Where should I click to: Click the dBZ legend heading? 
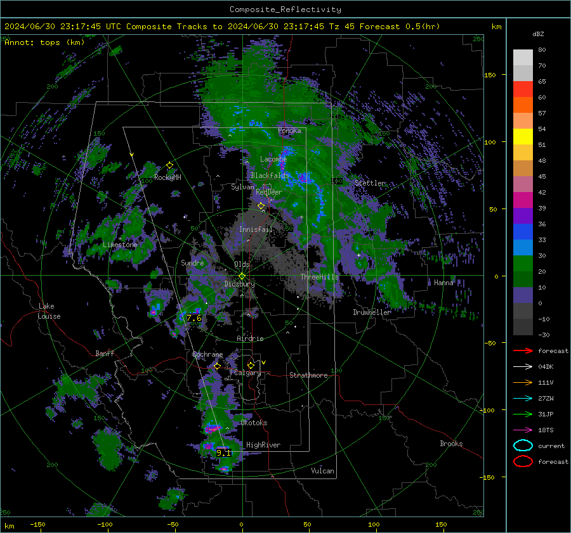538,34
